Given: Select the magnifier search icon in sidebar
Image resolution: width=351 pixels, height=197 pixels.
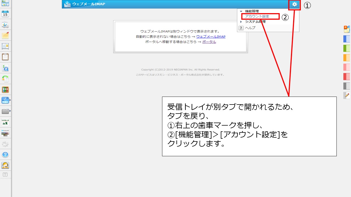Looking at the screenshot, I should (x=5, y=68).
